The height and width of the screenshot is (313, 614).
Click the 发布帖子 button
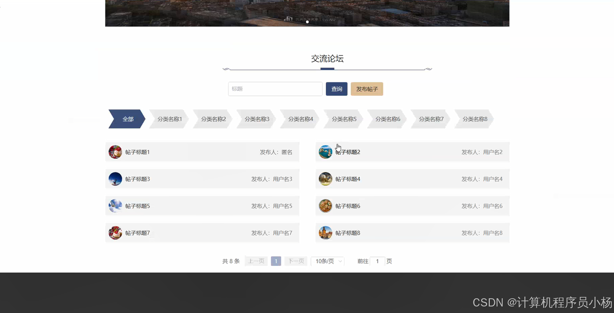tap(367, 89)
